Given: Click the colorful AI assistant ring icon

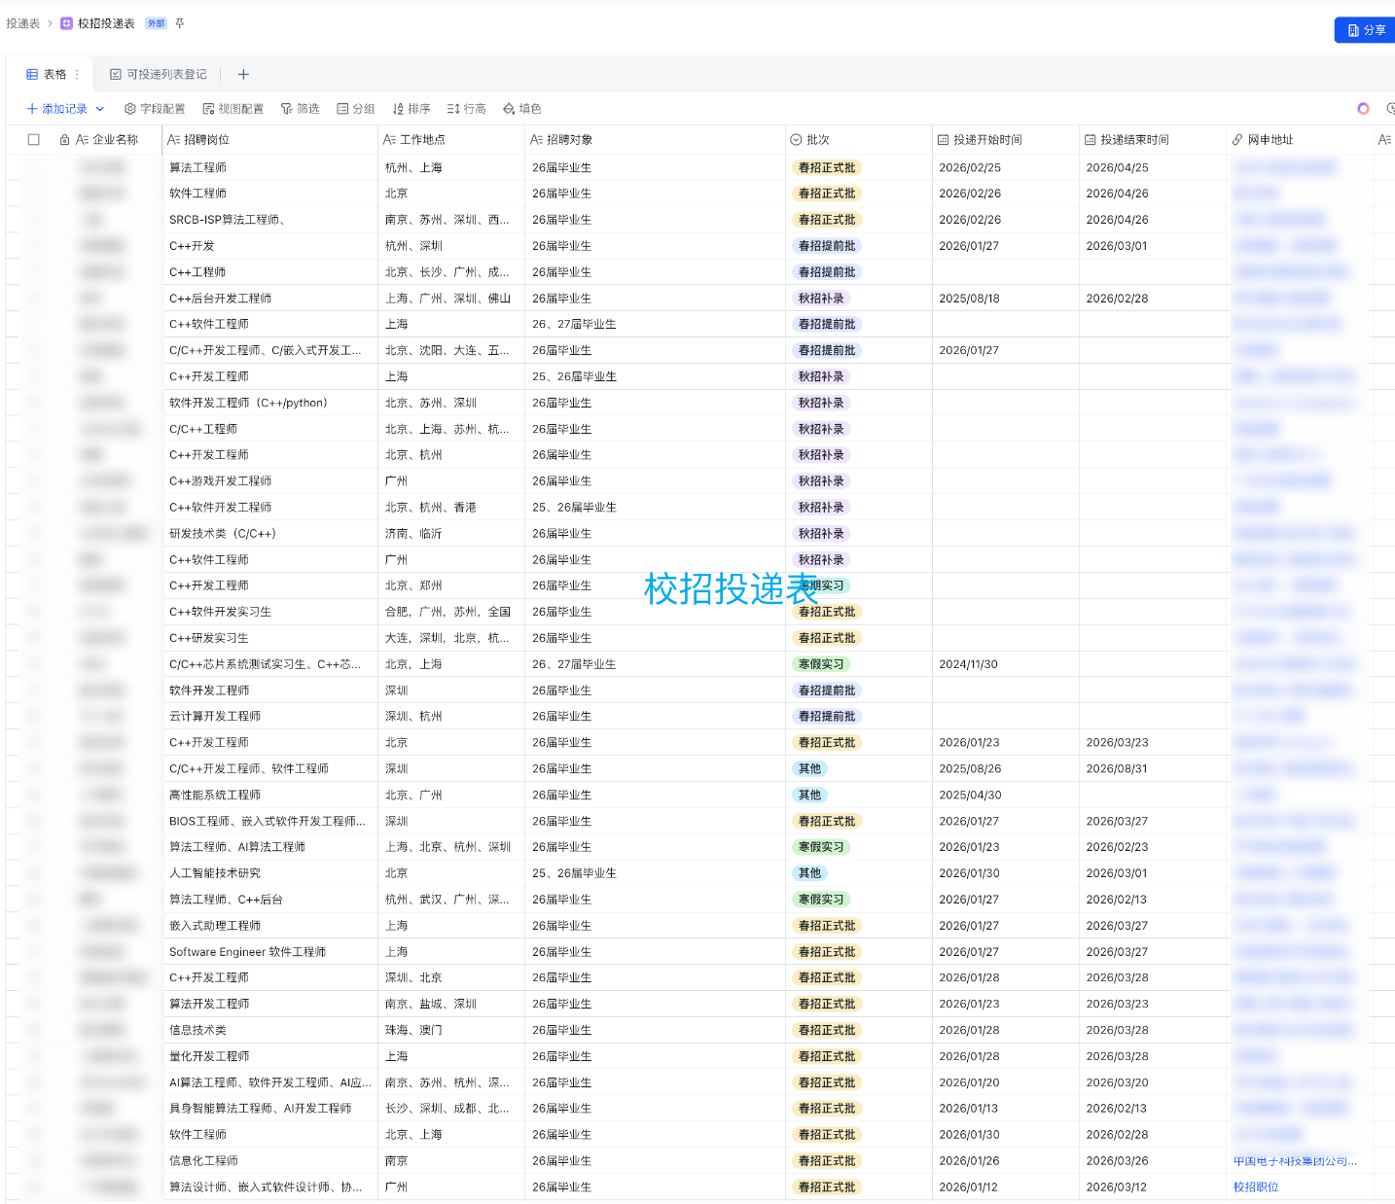Looking at the screenshot, I should [1363, 109].
